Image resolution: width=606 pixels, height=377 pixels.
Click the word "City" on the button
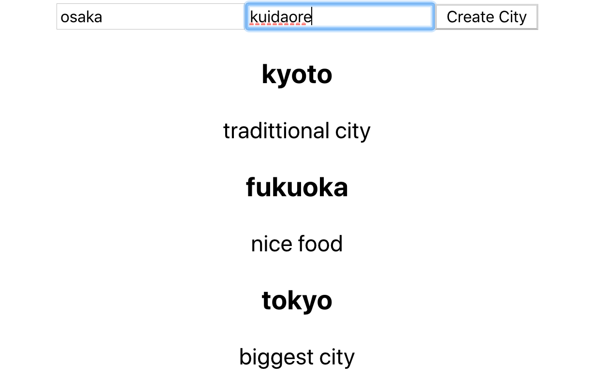click(513, 17)
